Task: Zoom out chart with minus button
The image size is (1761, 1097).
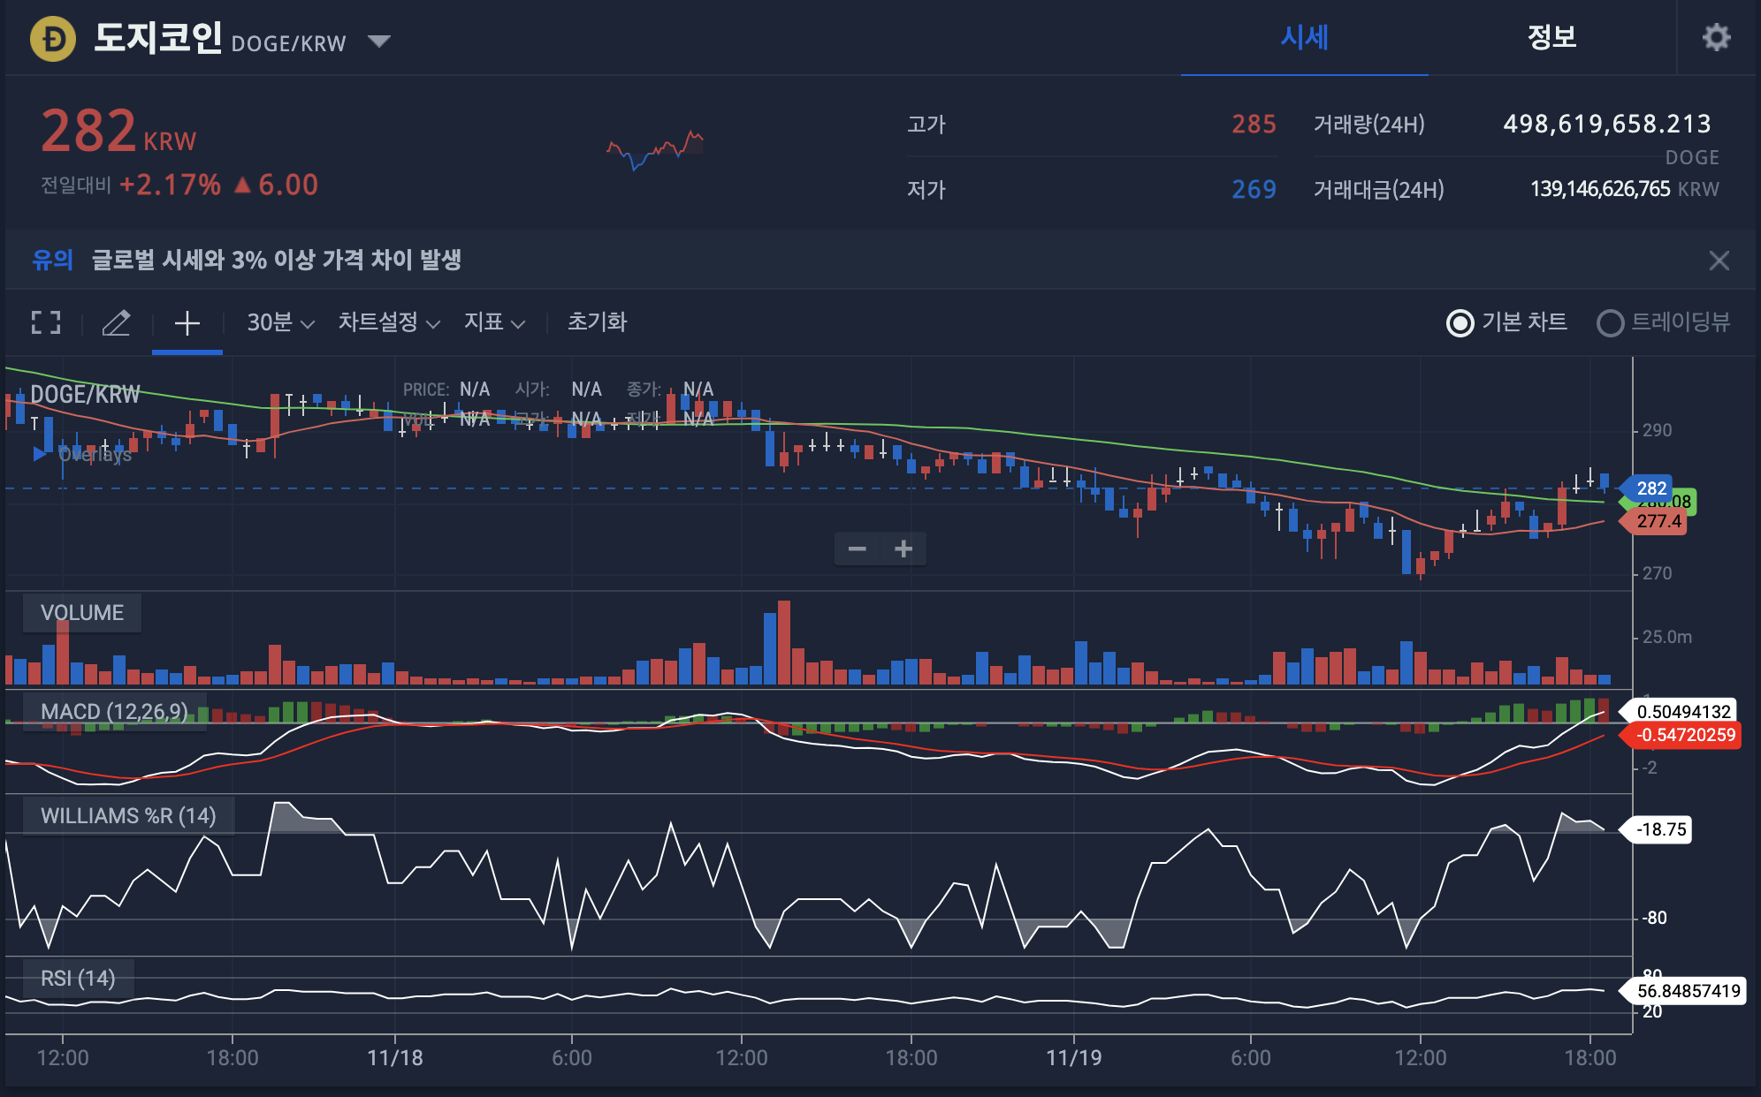Action: [x=857, y=548]
